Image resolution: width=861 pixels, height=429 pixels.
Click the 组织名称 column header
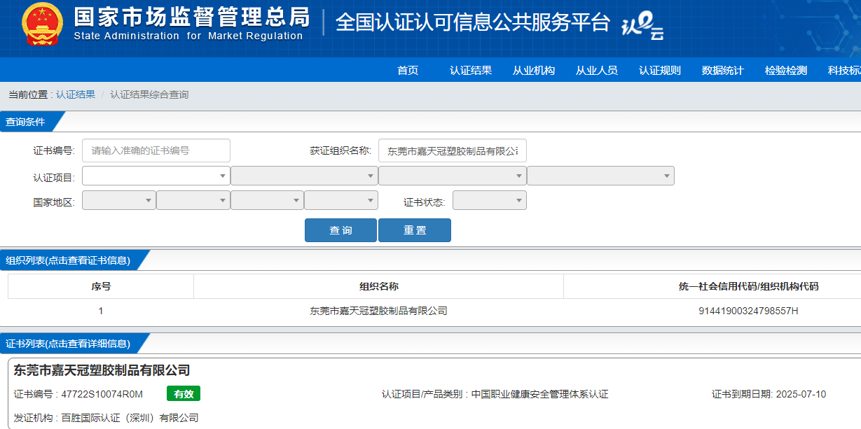[x=379, y=286]
